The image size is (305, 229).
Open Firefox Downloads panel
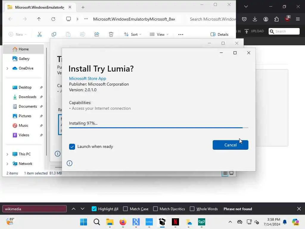(255, 19)
